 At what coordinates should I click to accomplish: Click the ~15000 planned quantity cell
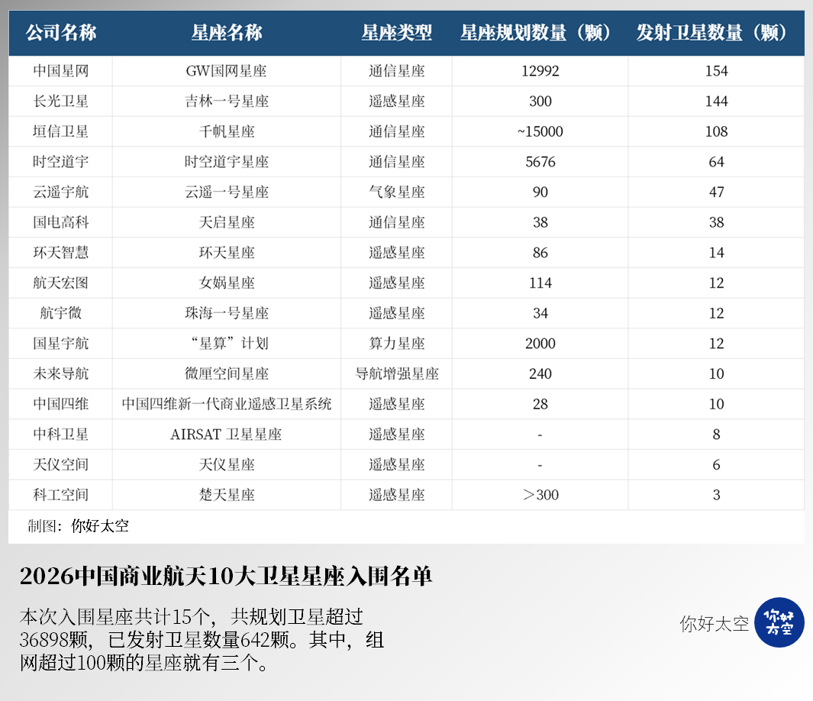[540, 131]
